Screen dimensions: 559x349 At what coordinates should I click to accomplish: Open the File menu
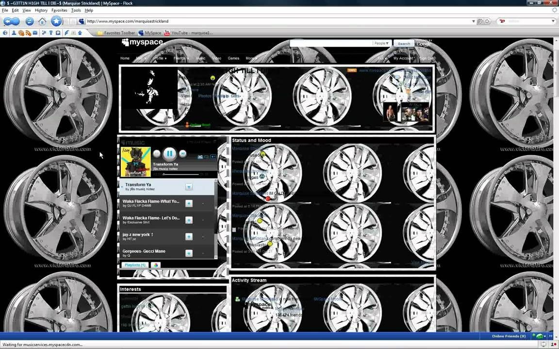tap(5, 10)
